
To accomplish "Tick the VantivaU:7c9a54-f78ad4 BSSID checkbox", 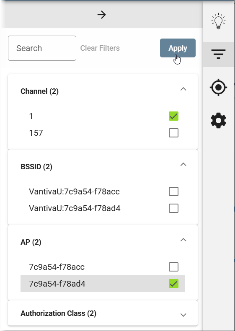I will pos(173,208).
